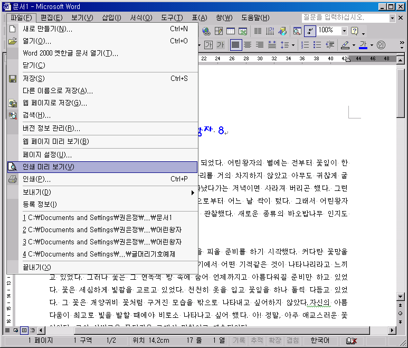Click the Document Map icon

click(297, 31)
